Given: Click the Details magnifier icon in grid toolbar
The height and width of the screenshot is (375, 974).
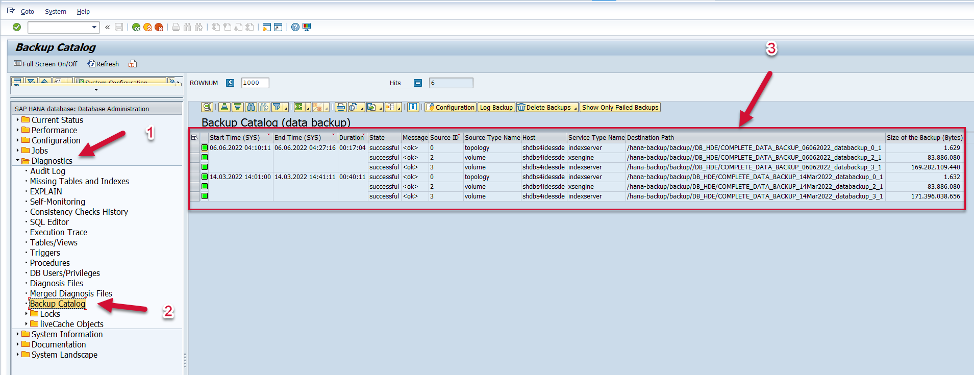Looking at the screenshot, I should 207,107.
